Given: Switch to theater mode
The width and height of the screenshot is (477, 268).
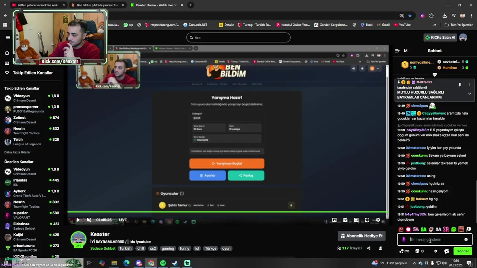Looking at the screenshot, I should (356, 220).
